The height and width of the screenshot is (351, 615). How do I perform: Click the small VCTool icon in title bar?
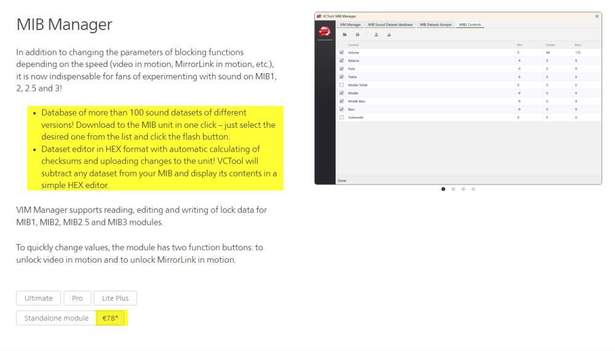click(319, 16)
